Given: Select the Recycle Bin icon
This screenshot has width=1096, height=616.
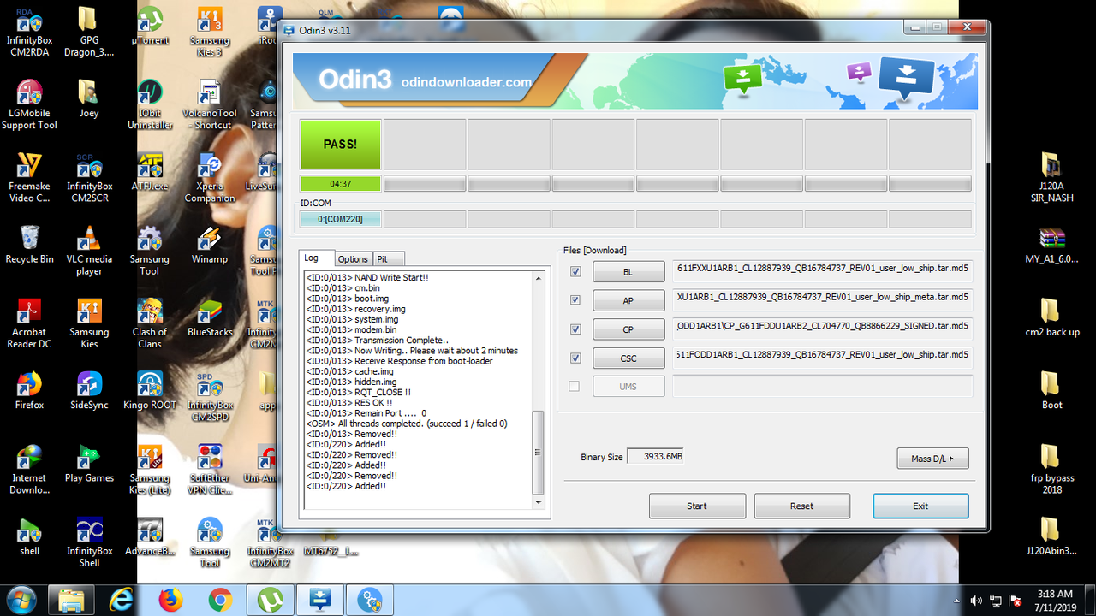Looking at the screenshot, I should point(29,244).
